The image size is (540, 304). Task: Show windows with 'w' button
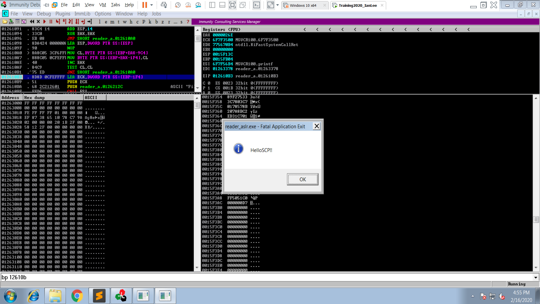[x=125, y=22]
